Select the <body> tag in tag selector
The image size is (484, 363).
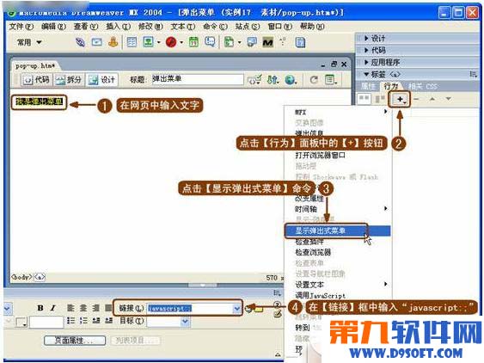[21, 277]
